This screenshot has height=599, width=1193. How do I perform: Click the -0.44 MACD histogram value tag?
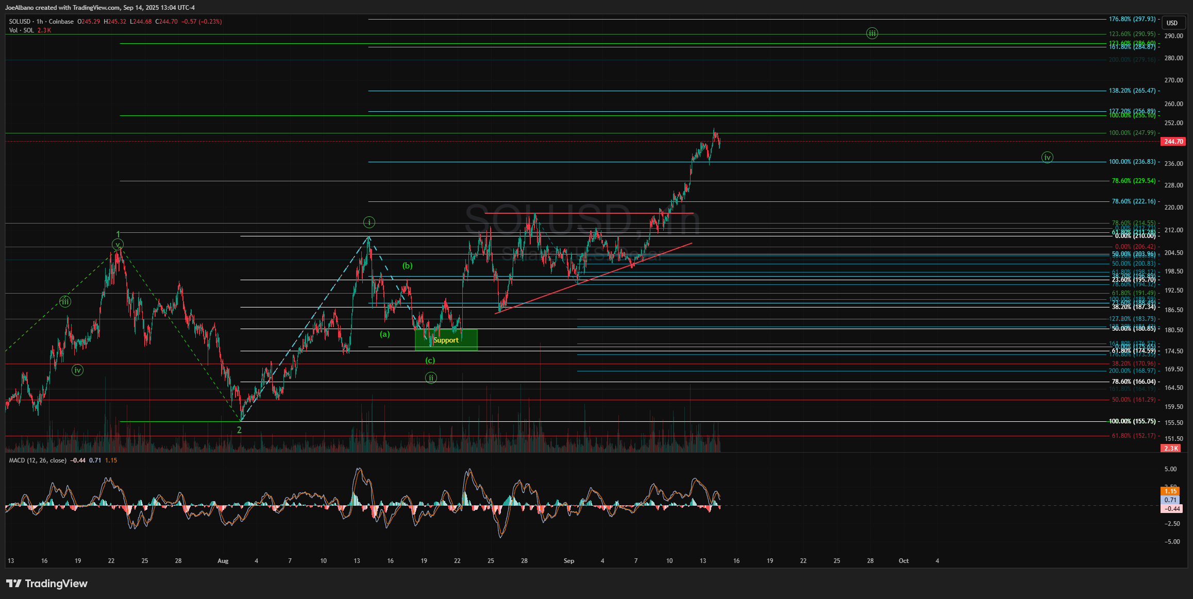click(1170, 509)
